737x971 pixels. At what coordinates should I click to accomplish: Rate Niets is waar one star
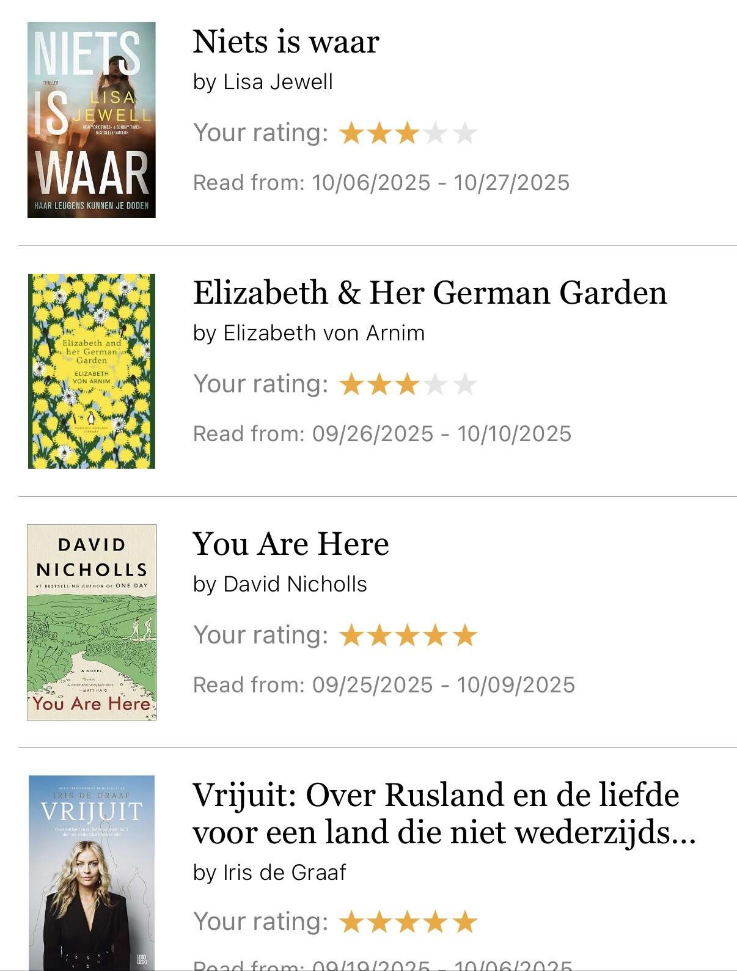coord(351,133)
